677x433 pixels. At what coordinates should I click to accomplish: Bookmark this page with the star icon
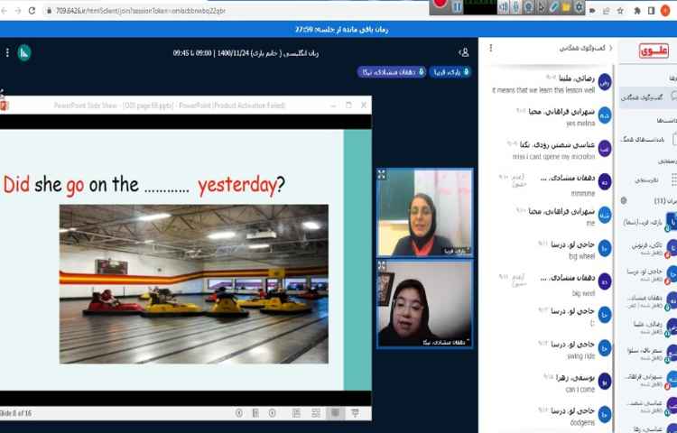click(x=618, y=11)
